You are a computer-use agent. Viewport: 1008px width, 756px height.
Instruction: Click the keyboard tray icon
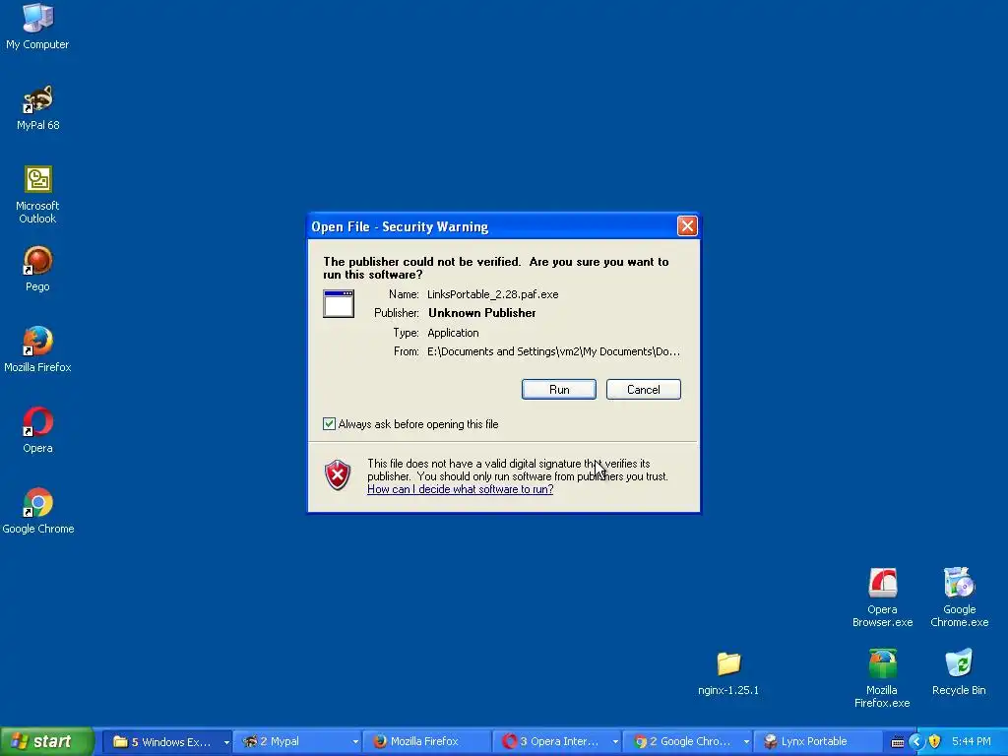[x=897, y=742]
